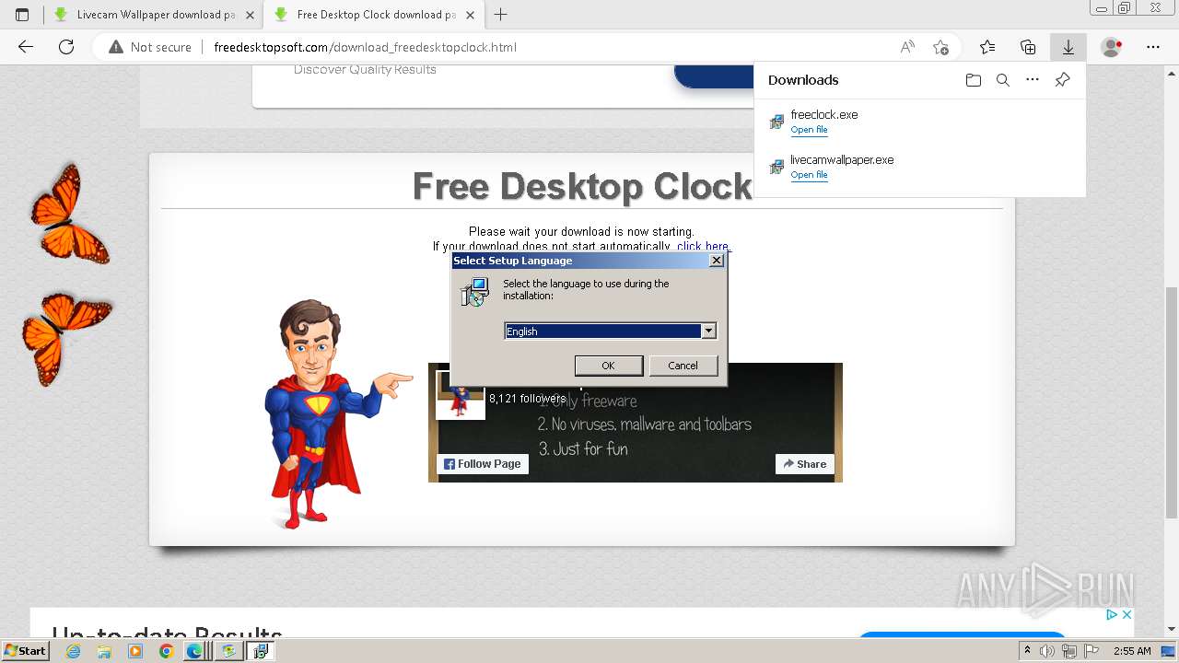
Task: Click the clock showing 2:55 AM
Action: [x=1132, y=651]
